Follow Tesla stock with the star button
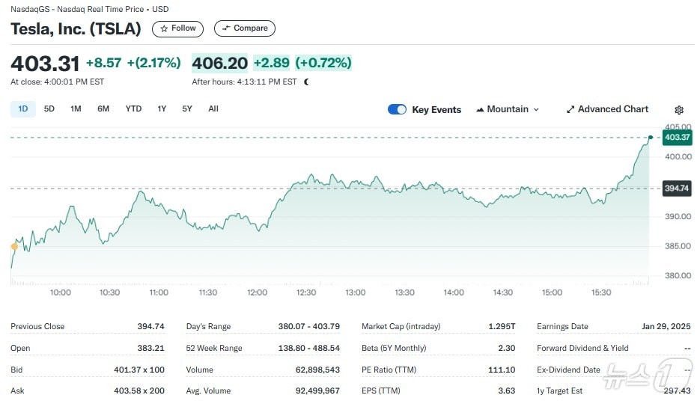 click(178, 28)
